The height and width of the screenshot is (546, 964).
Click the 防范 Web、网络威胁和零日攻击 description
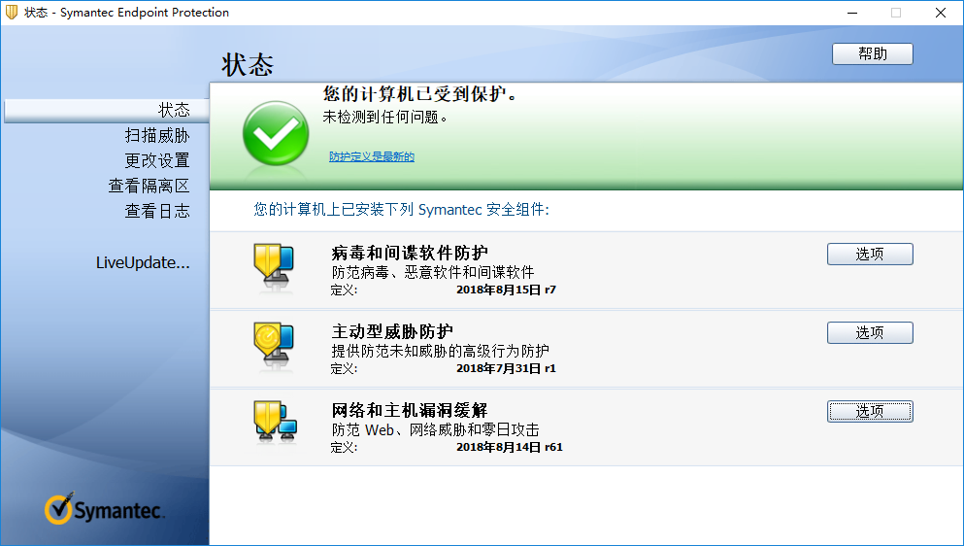[435, 429]
